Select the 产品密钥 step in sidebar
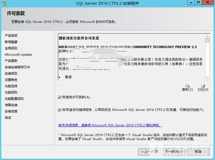The width and height of the screenshot is (215, 160). tap(11, 36)
